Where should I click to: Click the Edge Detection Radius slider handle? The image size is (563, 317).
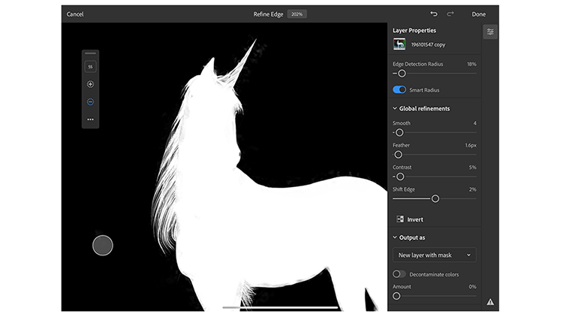[402, 74]
